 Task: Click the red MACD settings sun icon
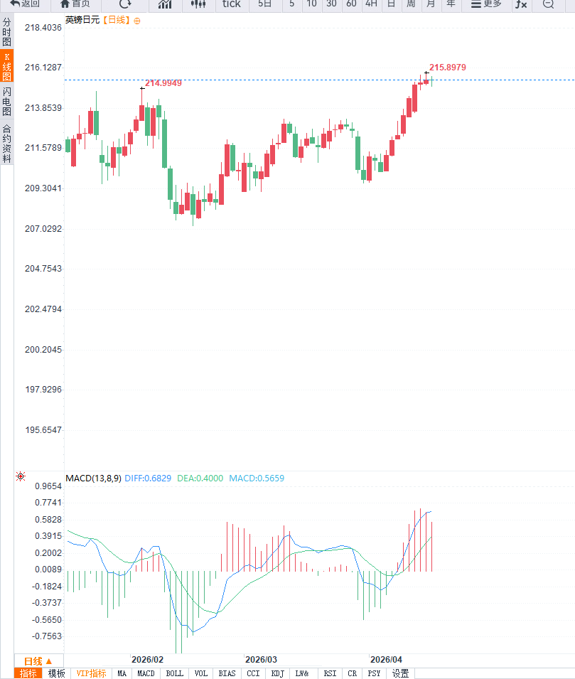tap(21, 476)
